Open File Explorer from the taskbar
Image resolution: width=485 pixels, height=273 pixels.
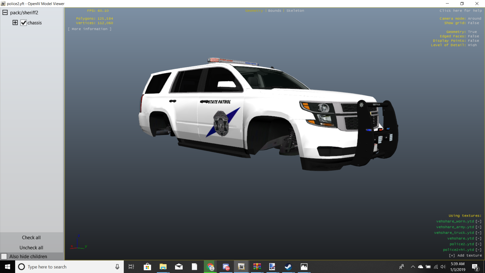coord(163,267)
